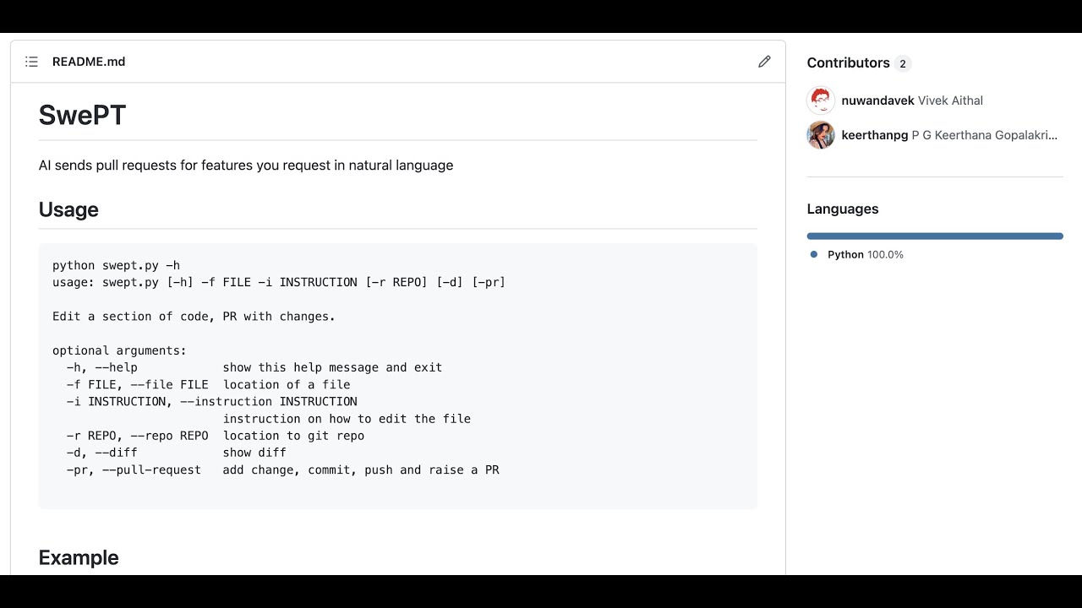The width and height of the screenshot is (1082, 608).
Task: Visit the nuwandavek username link
Action: 877,100
